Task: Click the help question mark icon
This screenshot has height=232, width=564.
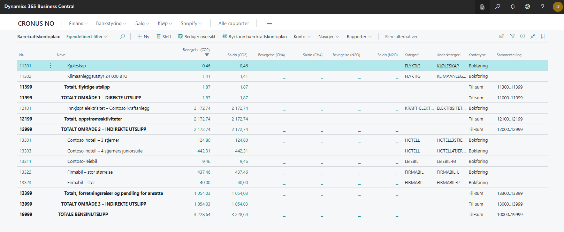Action: (x=542, y=7)
